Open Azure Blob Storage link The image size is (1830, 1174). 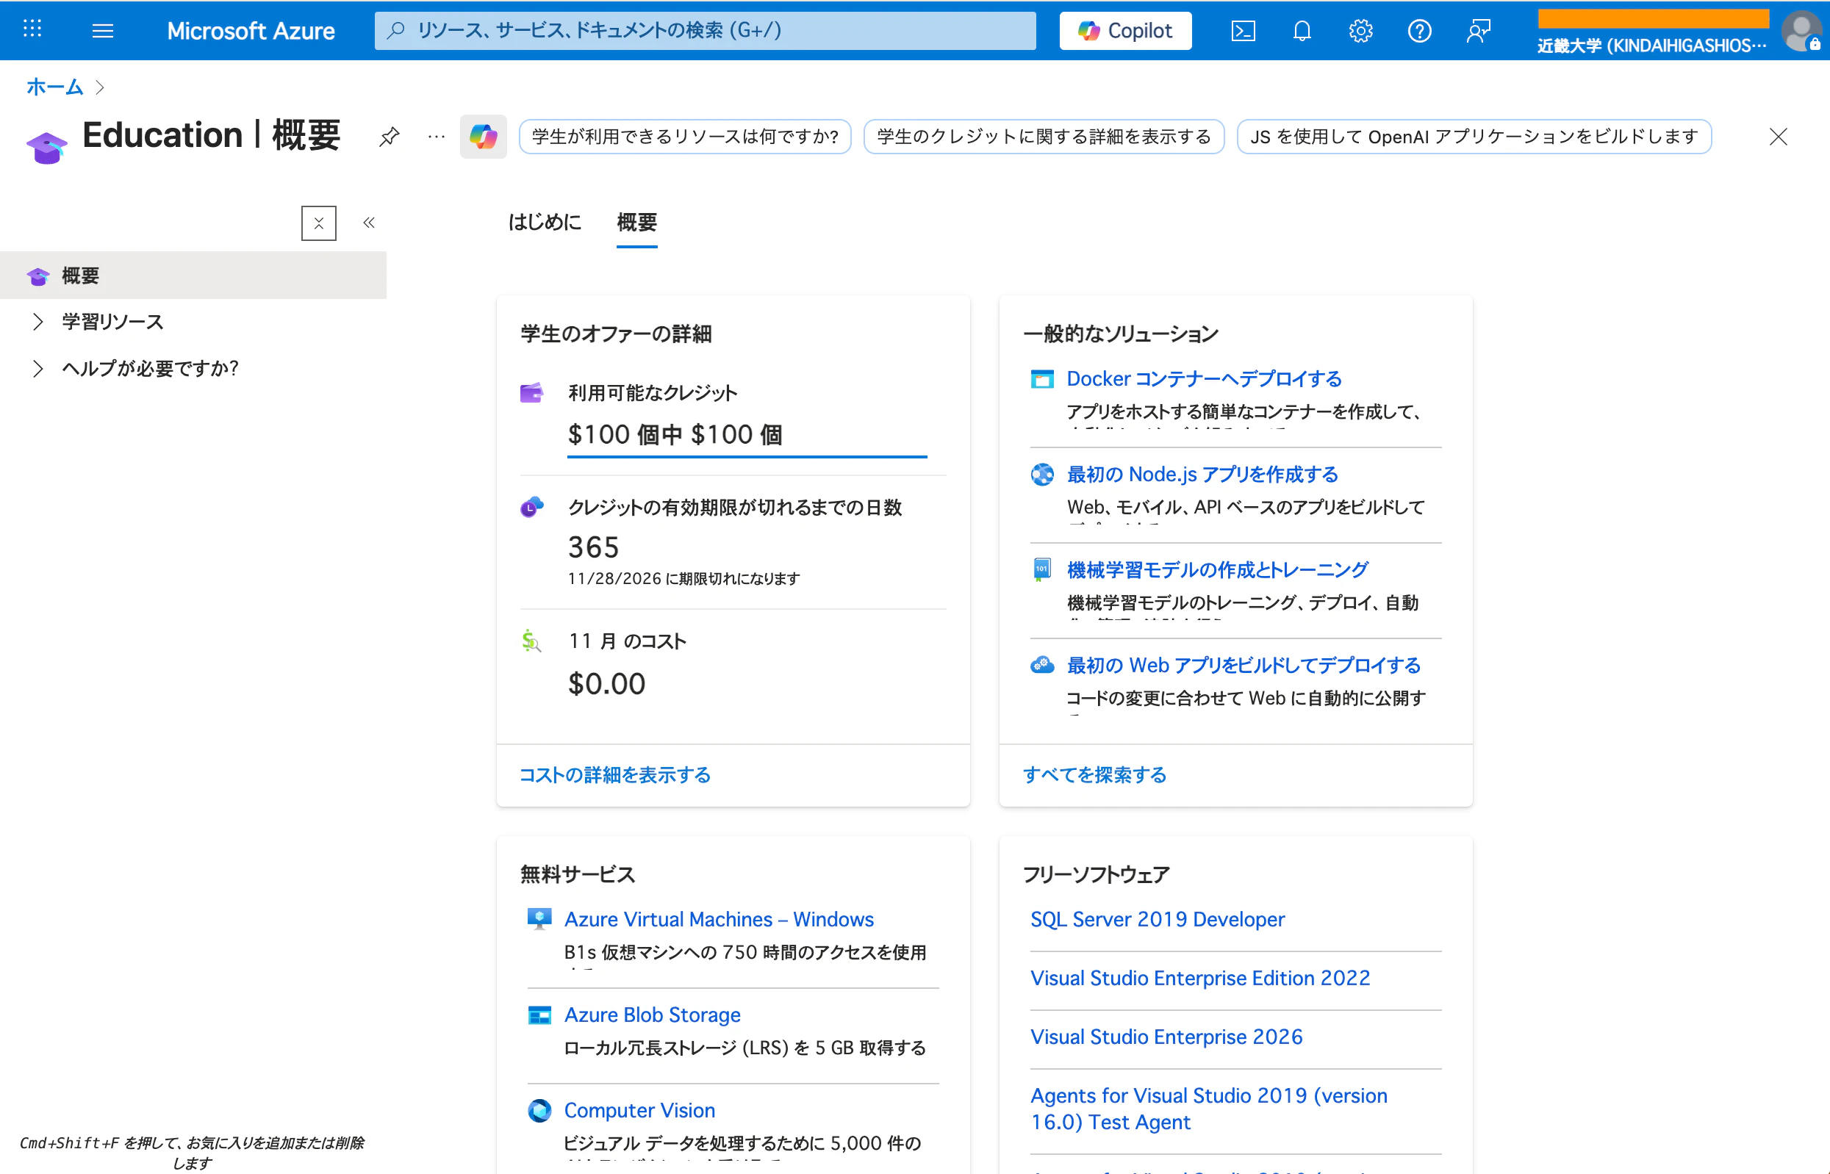tap(652, 1015)
